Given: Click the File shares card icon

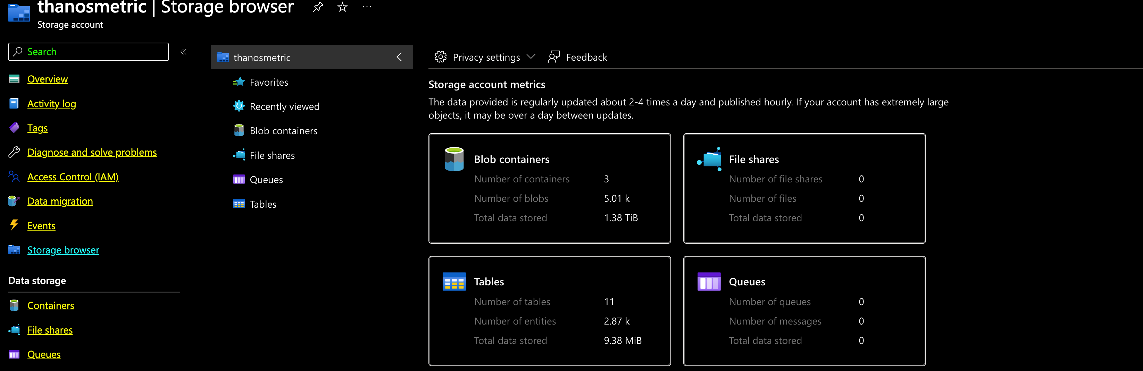Looking at the screenshot, I should tap(709, 159).
